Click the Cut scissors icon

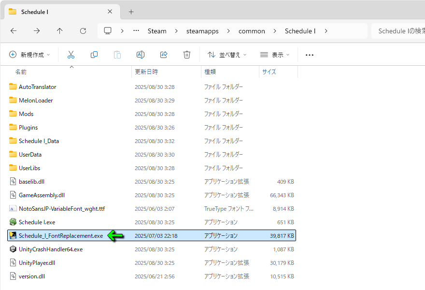tap(71, 55)
